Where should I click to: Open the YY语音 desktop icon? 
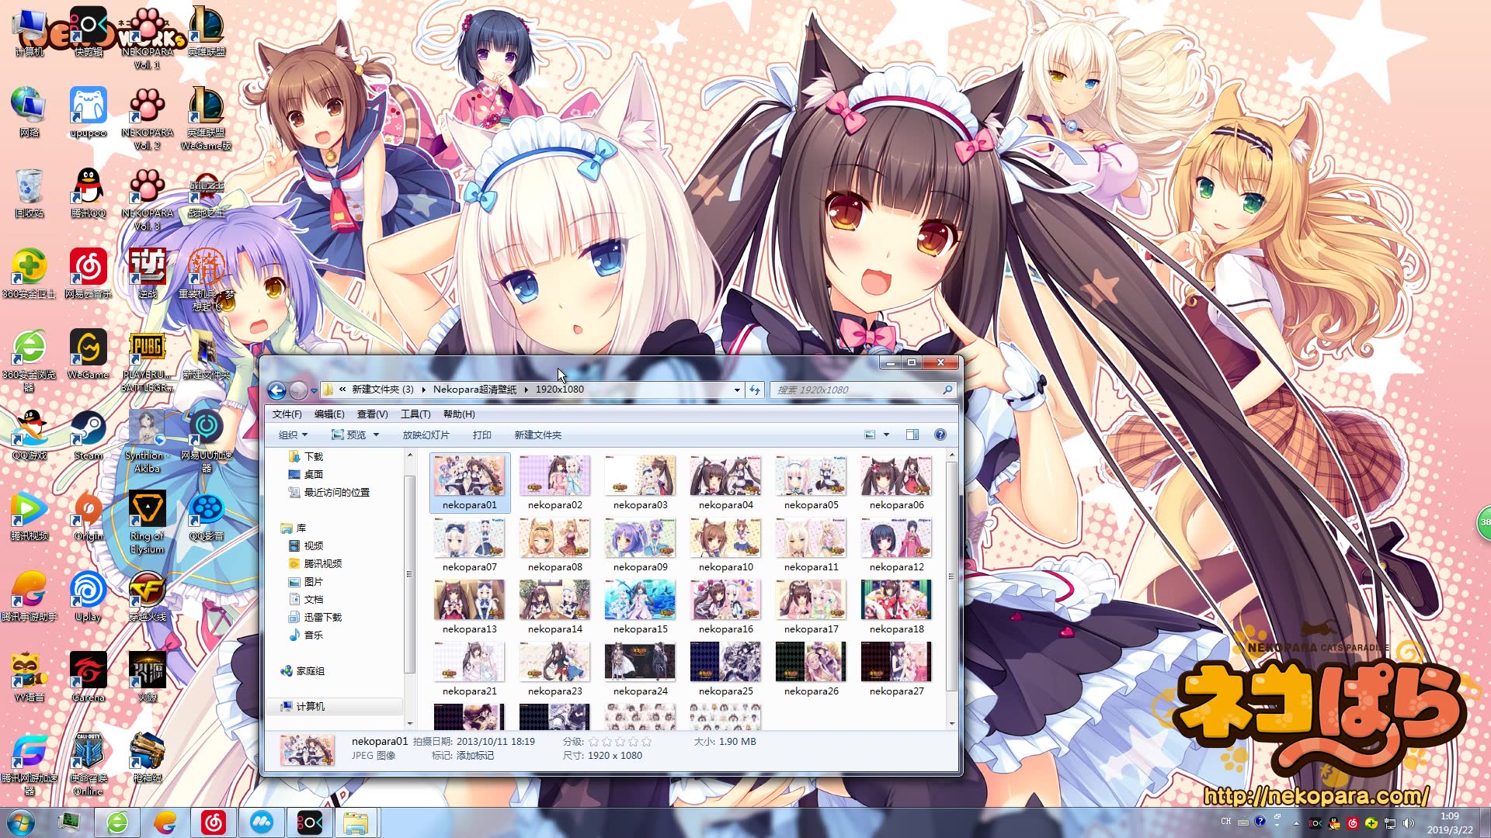click(29, 677)
